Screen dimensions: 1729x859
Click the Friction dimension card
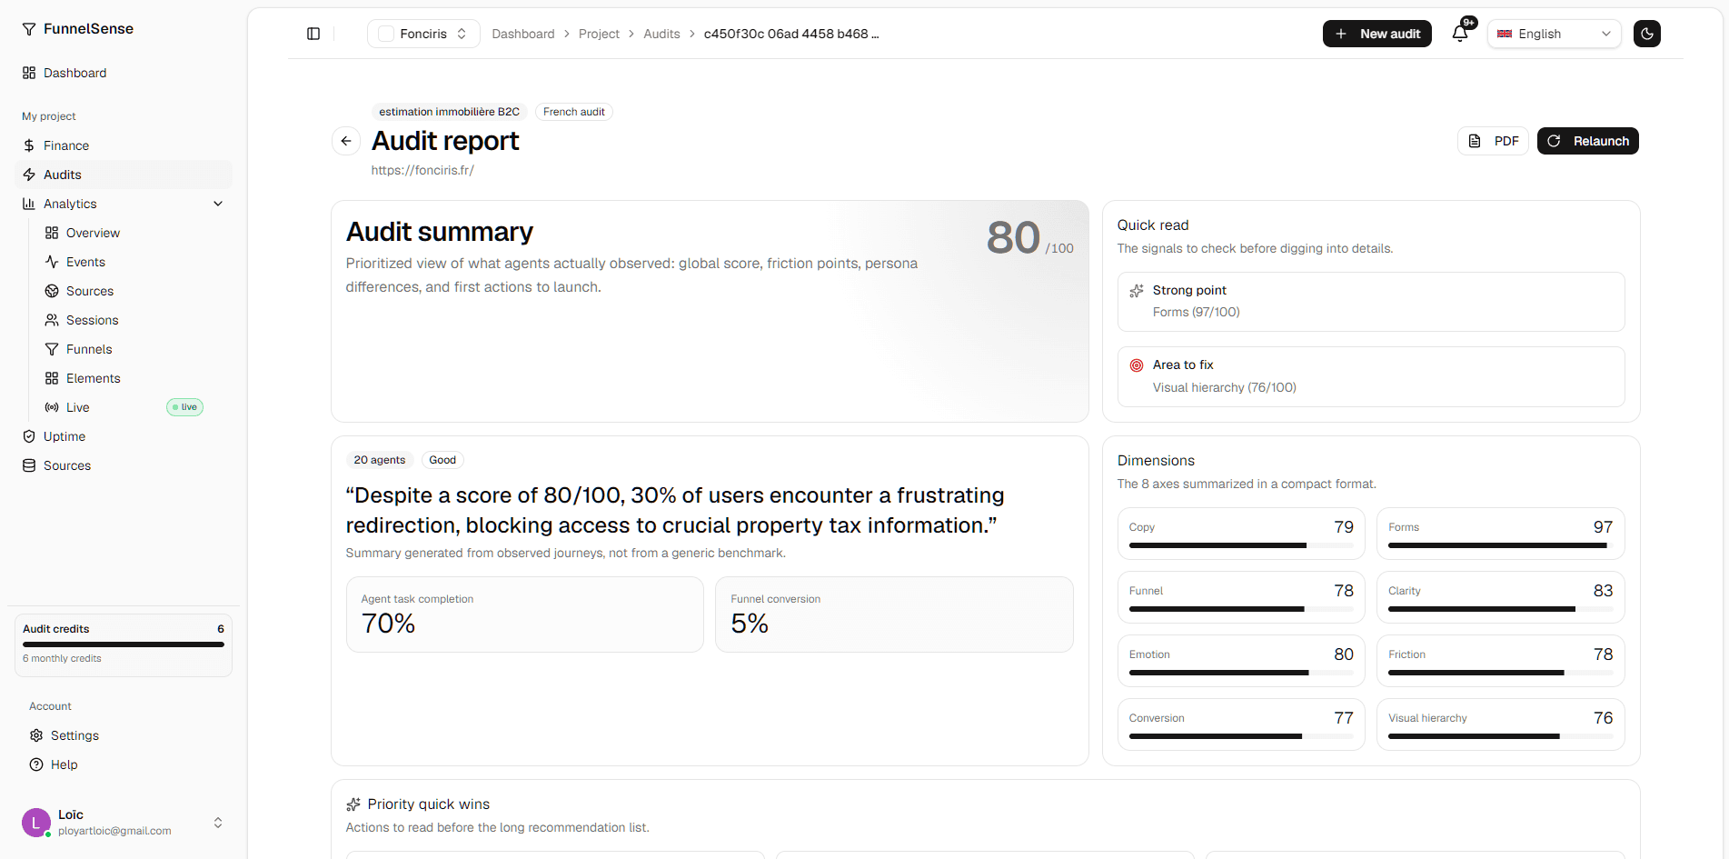1501,661
